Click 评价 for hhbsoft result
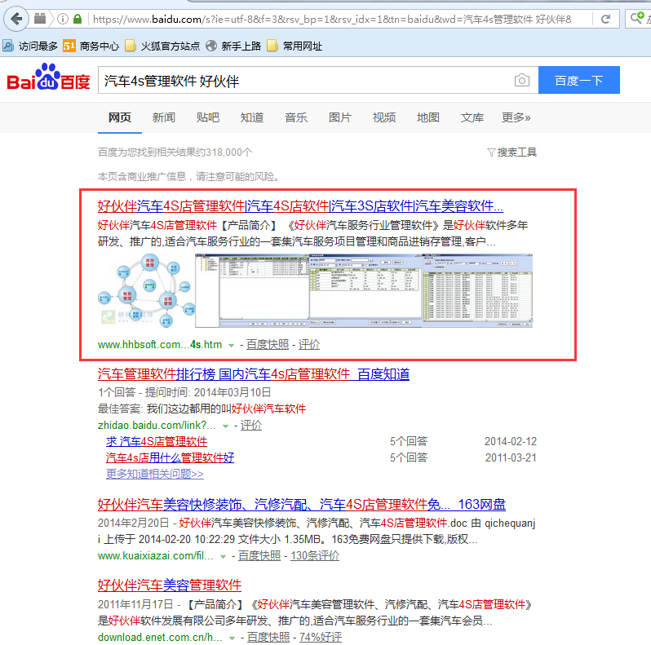Screen dimensions: 651x645 pyautogui.click(x=309, y=344)
